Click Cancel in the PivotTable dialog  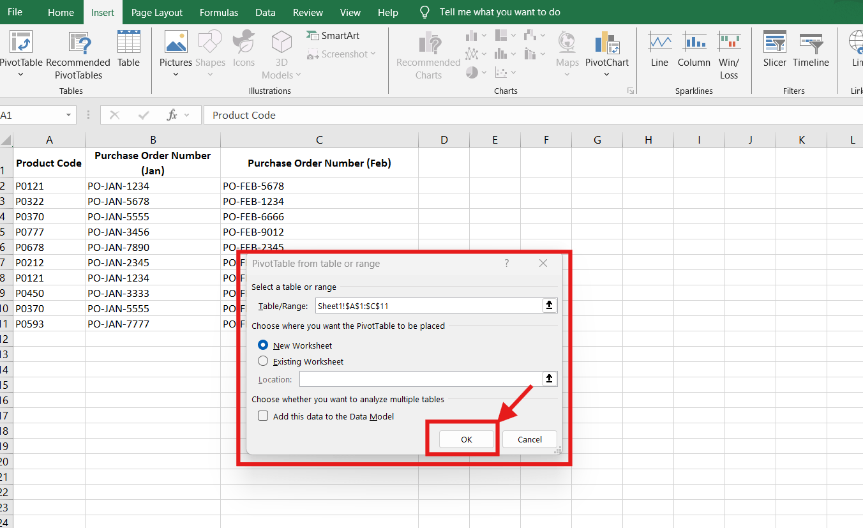530,439
